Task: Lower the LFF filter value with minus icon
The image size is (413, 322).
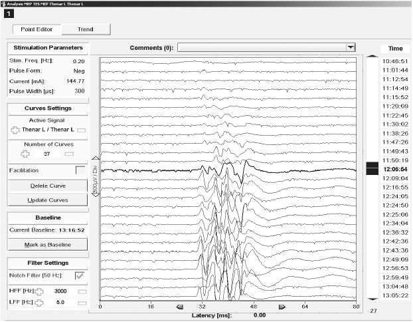Action: 82,303
